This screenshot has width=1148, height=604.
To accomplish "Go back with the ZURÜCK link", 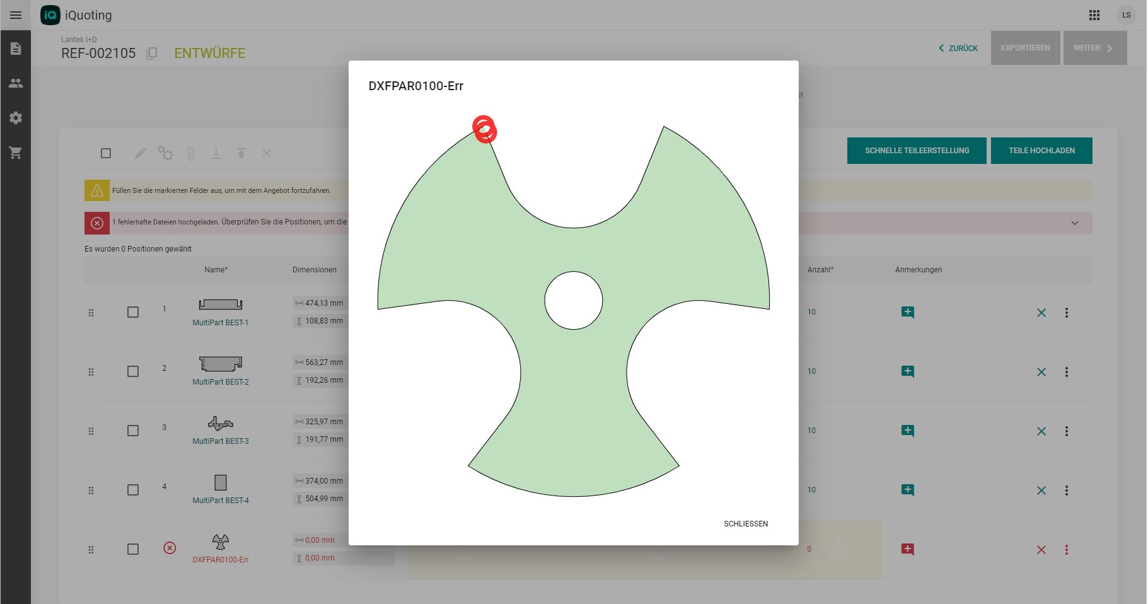I will click(958, 48).
